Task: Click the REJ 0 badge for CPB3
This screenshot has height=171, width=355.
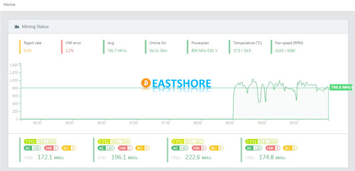Action: (x=290, y=148)
